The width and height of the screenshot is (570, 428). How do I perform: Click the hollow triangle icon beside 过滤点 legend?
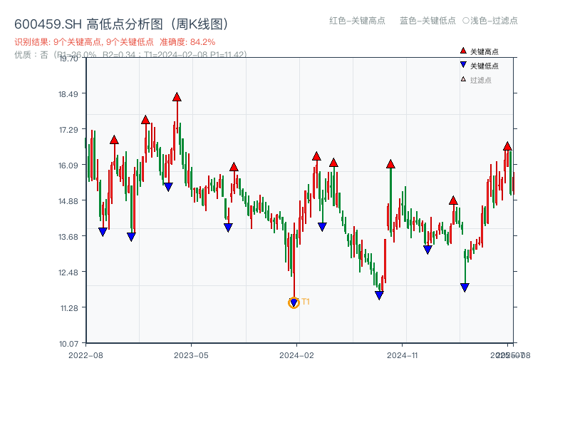463,79
